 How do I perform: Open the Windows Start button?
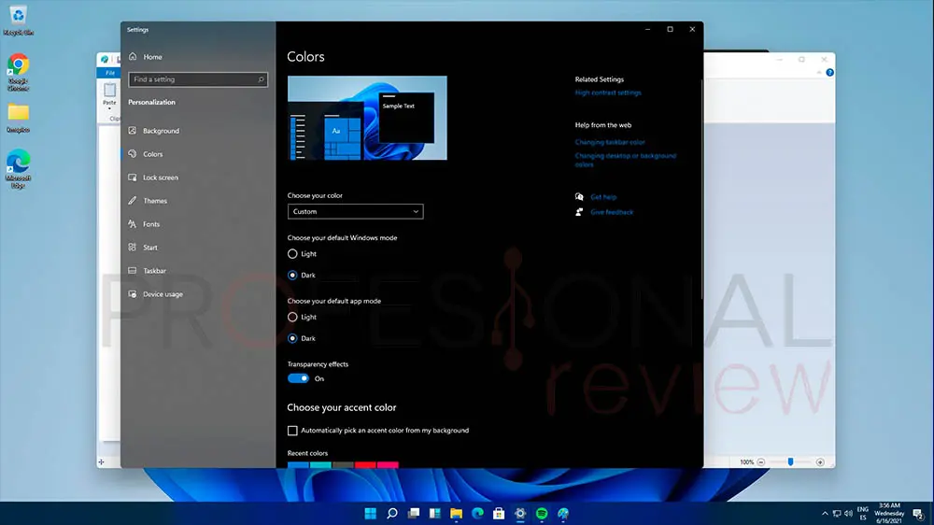[x=371, y=514]
